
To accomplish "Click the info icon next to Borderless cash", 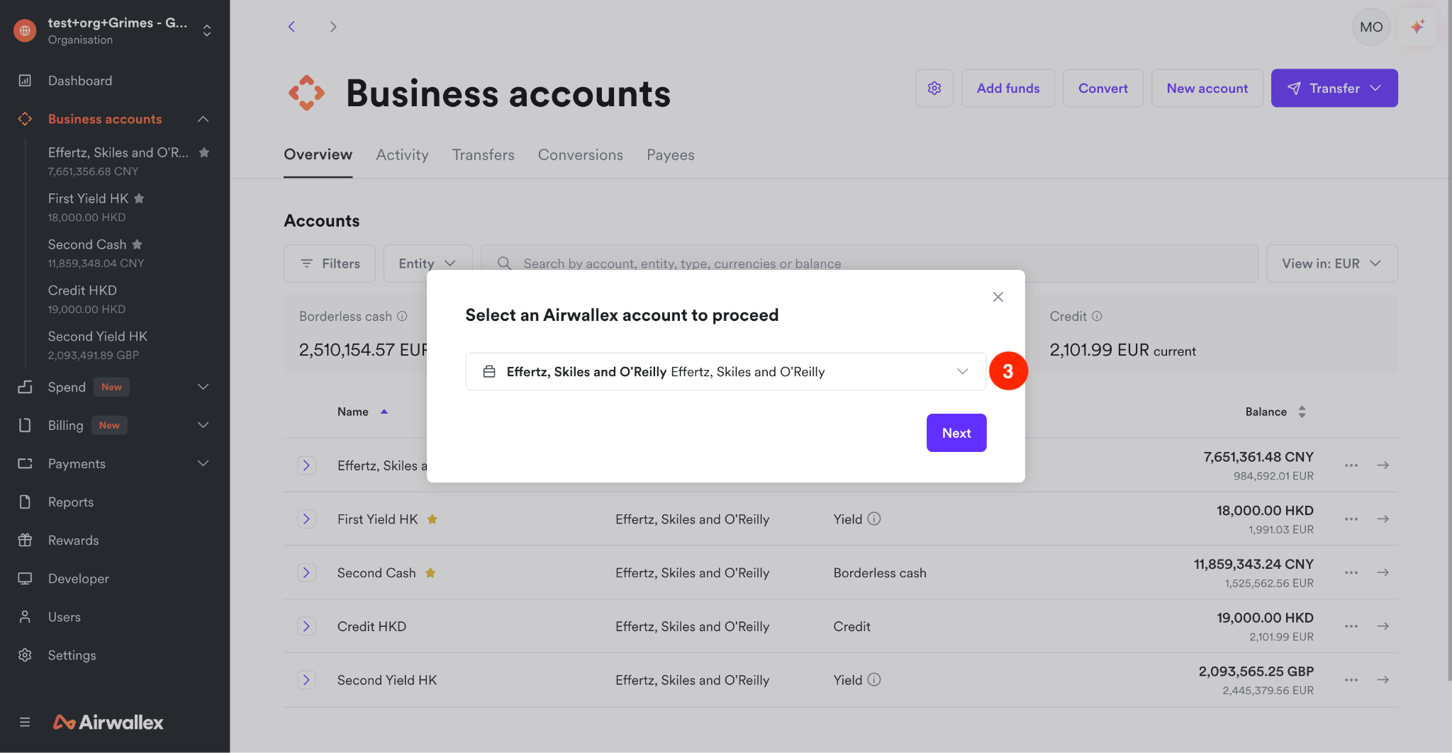I will pyautogui.click(x=402, y=316).
